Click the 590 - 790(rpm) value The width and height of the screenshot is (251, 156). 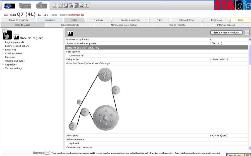(x=219, y=135)
